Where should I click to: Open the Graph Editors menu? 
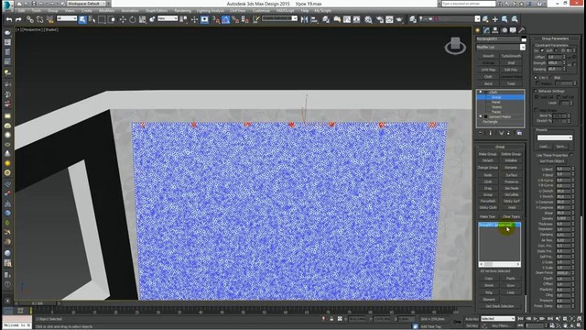point(157,11)
